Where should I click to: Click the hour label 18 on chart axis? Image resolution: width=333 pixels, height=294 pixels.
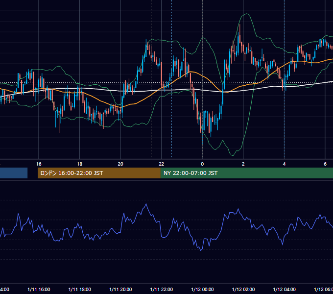pyautogui.click(x=80, y=164)
